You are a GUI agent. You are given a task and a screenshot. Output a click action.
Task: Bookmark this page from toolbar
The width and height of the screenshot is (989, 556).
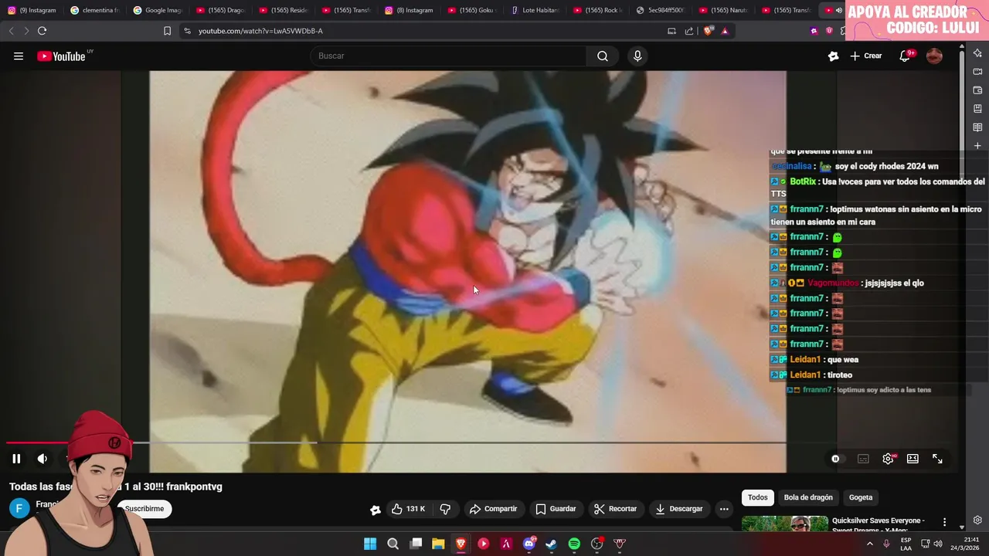coord(167,31)
